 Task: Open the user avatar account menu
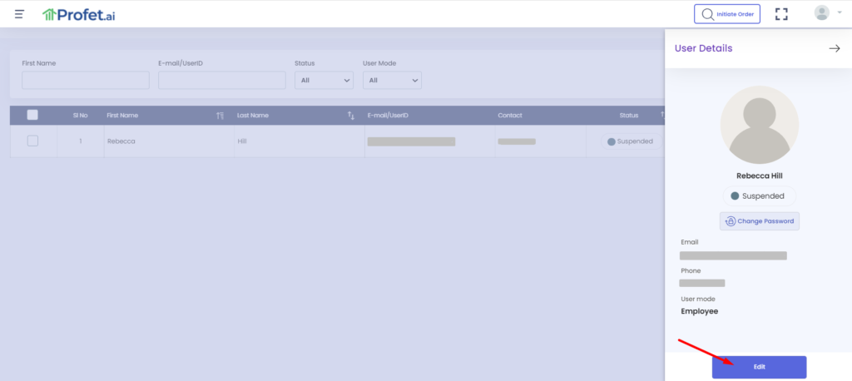pyautogui.click(x=826, y=13)
